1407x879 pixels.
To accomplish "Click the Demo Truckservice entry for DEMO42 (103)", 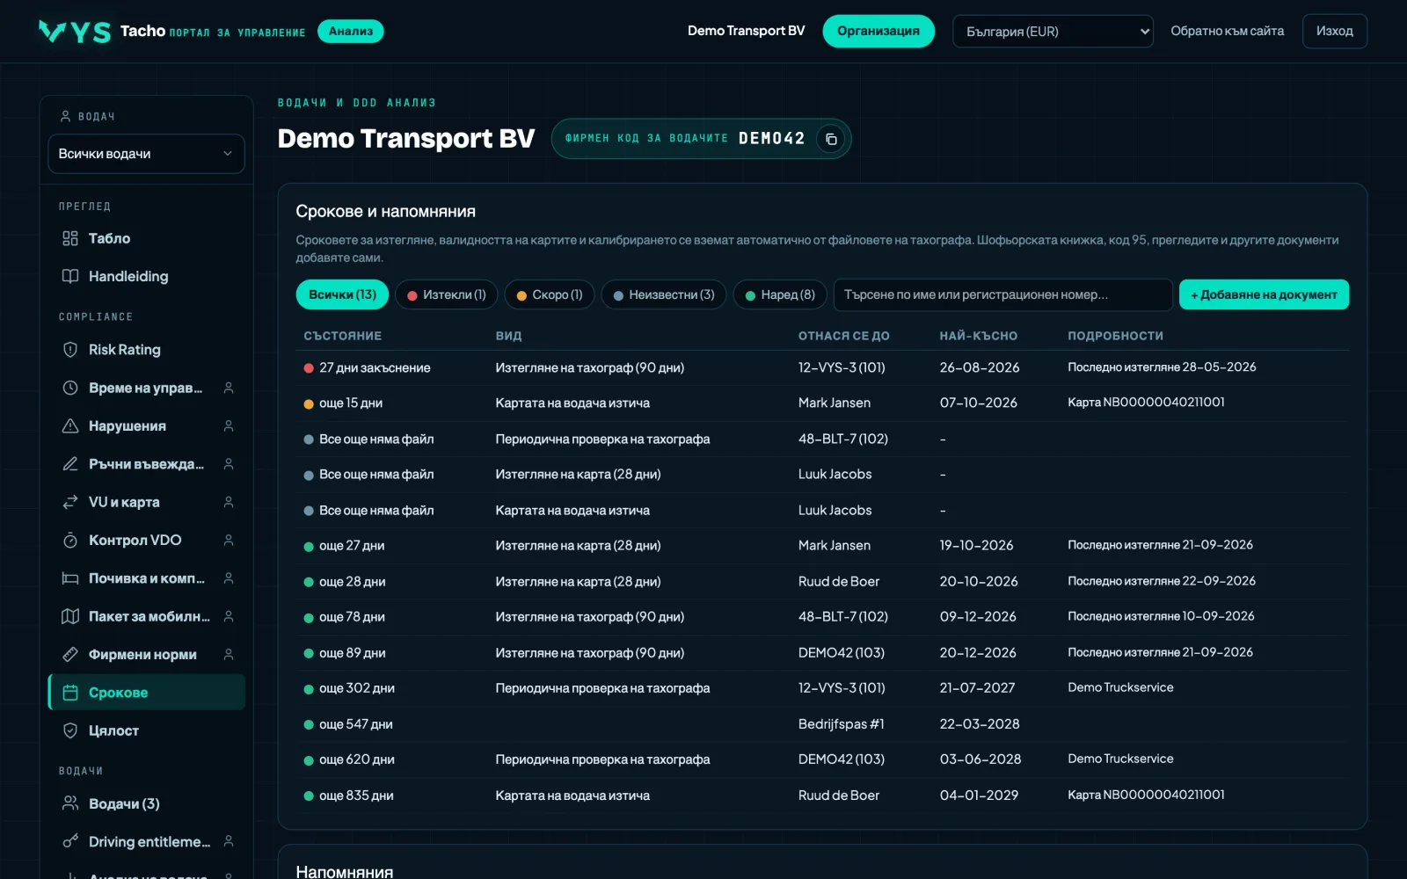I will click(x=1120, y=759).
